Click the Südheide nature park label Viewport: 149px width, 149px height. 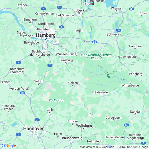pyautogui.click(x=56, y=100)
